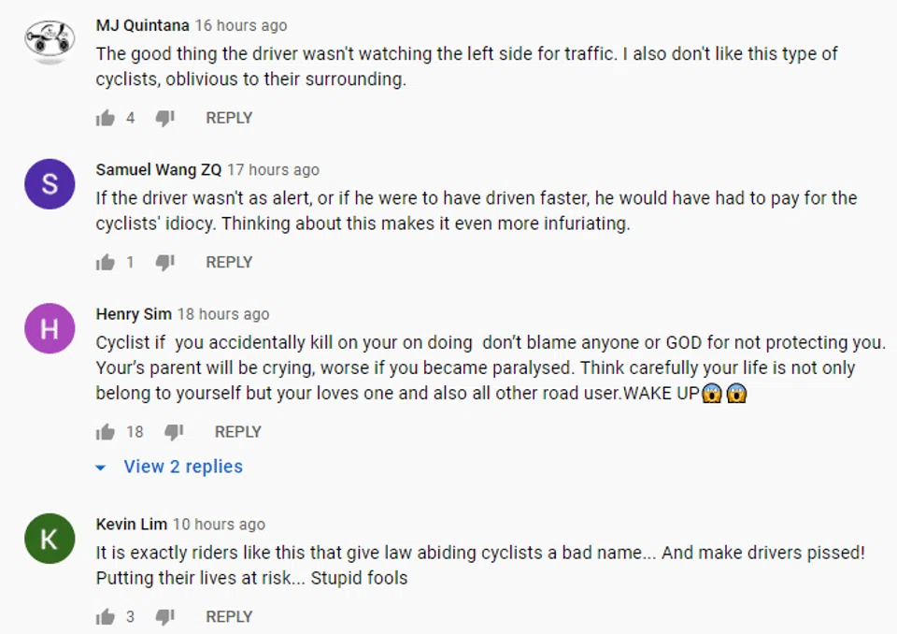
Task: Dislike Henry Sim's comment
Action: [x=175, y=432]
